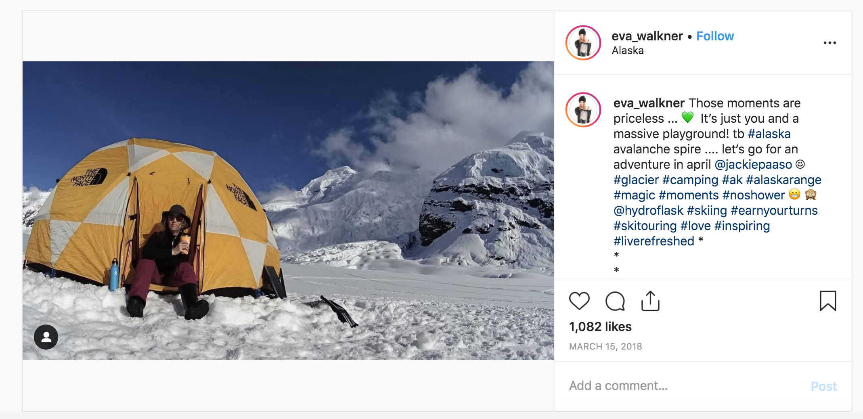The height and width of the screenshot is (419, 863).
Task: View who liked by clicking 1,082 likes
Action: tap(600, 327)
